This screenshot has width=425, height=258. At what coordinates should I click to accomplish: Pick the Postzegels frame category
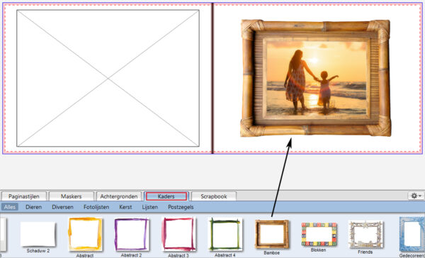coord(181,207)
